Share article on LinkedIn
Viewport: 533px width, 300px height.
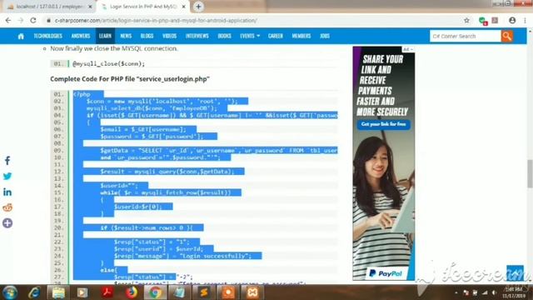point(7,192)
